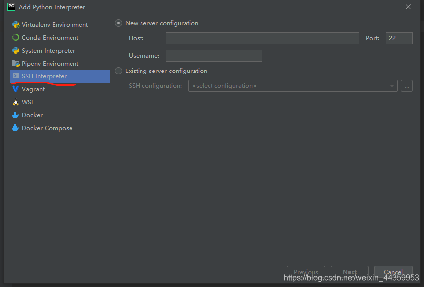The image size is (424, 287).
Task: Click the Virtualenv Environment python icon
Action: click(16, 25)
